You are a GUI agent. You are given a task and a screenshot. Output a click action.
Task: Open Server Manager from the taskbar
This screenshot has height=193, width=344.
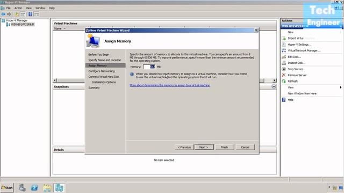pos(22,188)
